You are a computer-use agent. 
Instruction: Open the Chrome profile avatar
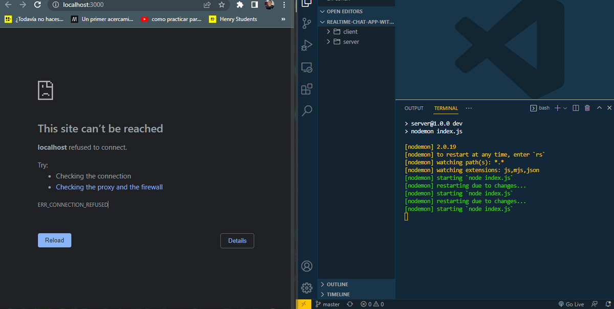coord(269,5)
